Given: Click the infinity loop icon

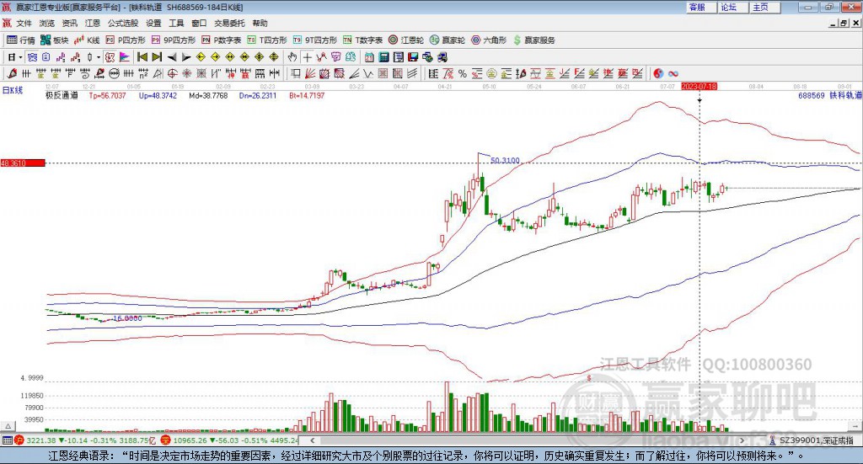Looking at the screenshot, I should (x=673, y=73).
